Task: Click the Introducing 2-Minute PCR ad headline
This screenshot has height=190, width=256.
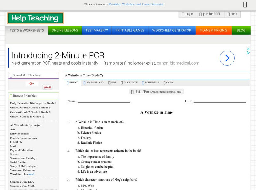Action: click(58, 56)
